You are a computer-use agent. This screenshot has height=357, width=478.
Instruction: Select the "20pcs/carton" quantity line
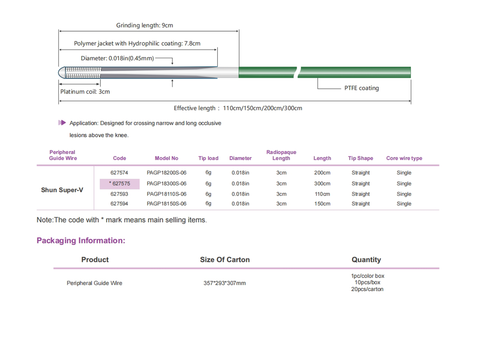pyautogui.click(x=367, y=289)
